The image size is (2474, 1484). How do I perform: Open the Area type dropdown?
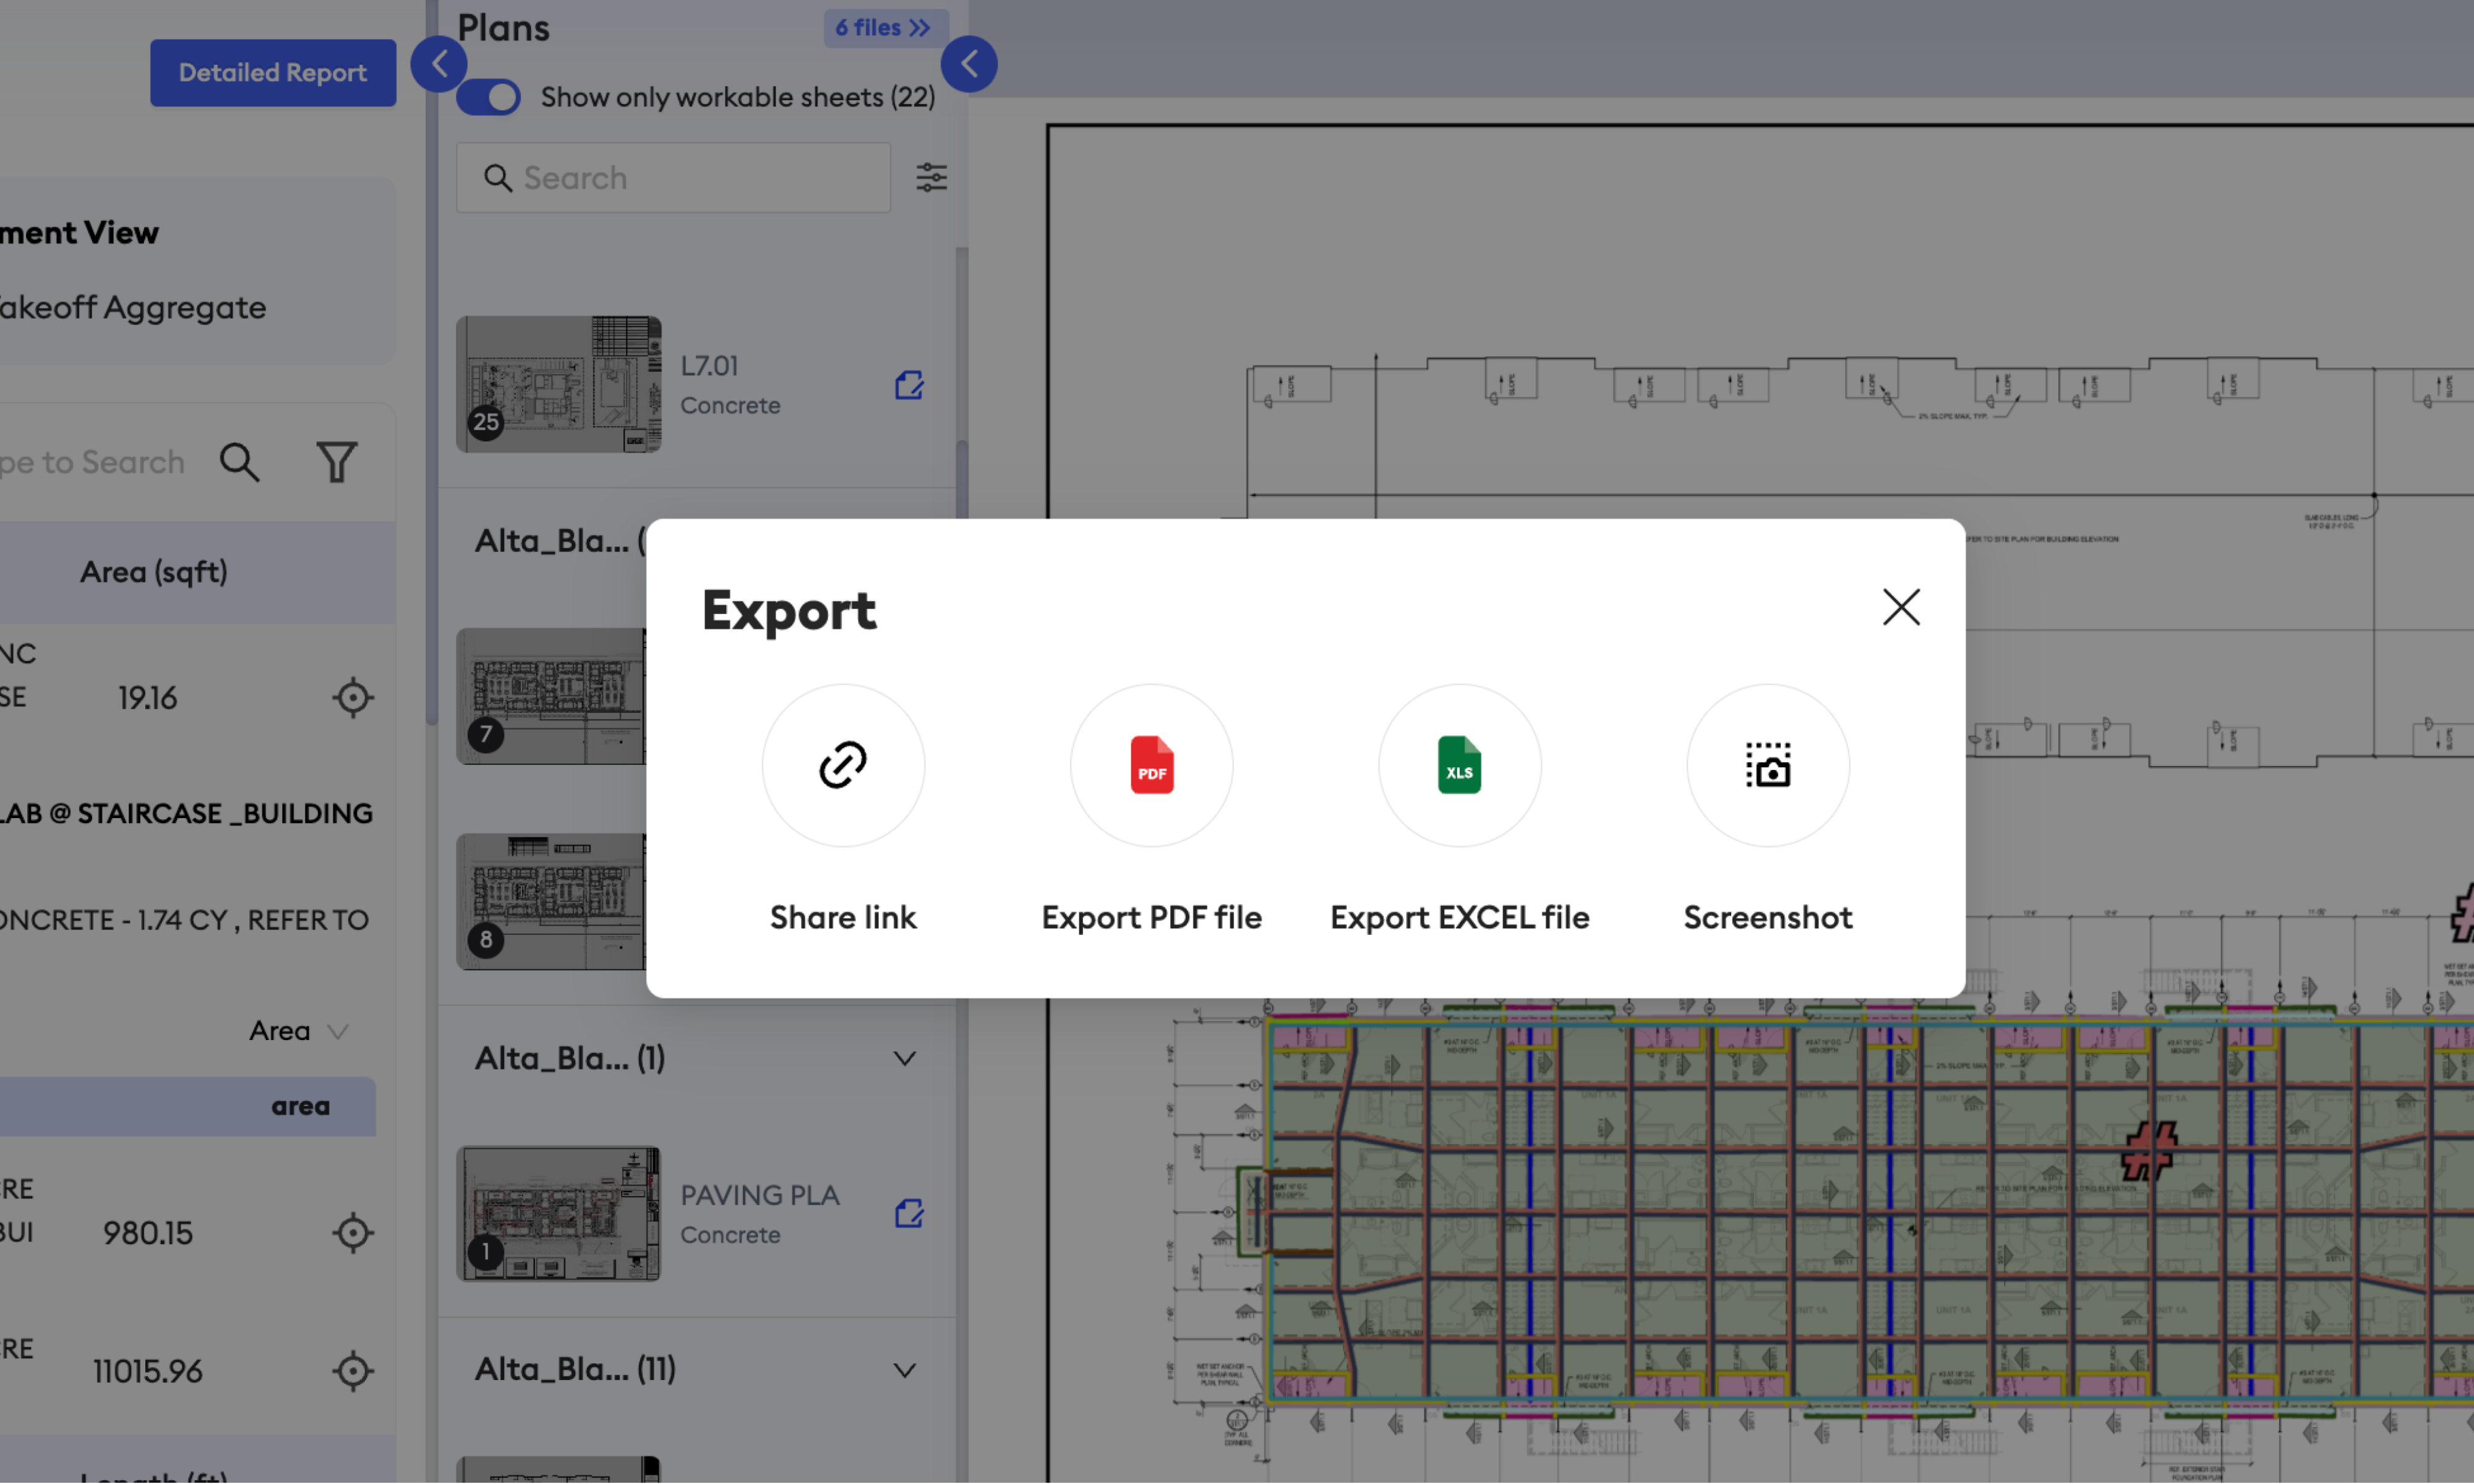pyautogui.click(x=298, y=1030)
